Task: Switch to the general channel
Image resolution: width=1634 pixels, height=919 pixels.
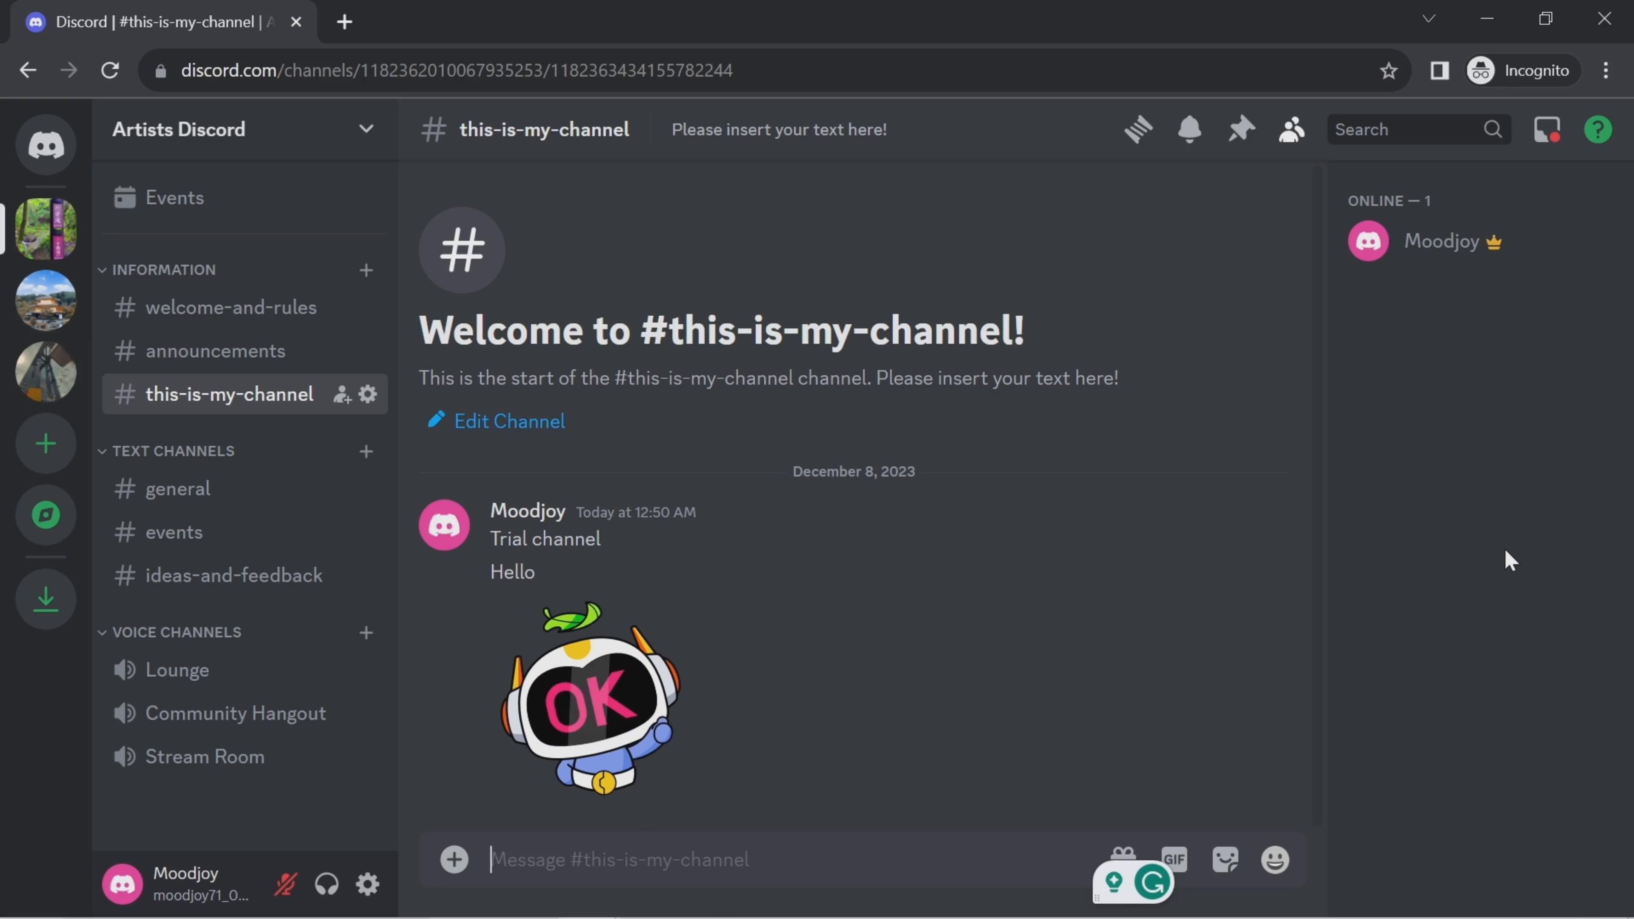Action: pos(177,488)
